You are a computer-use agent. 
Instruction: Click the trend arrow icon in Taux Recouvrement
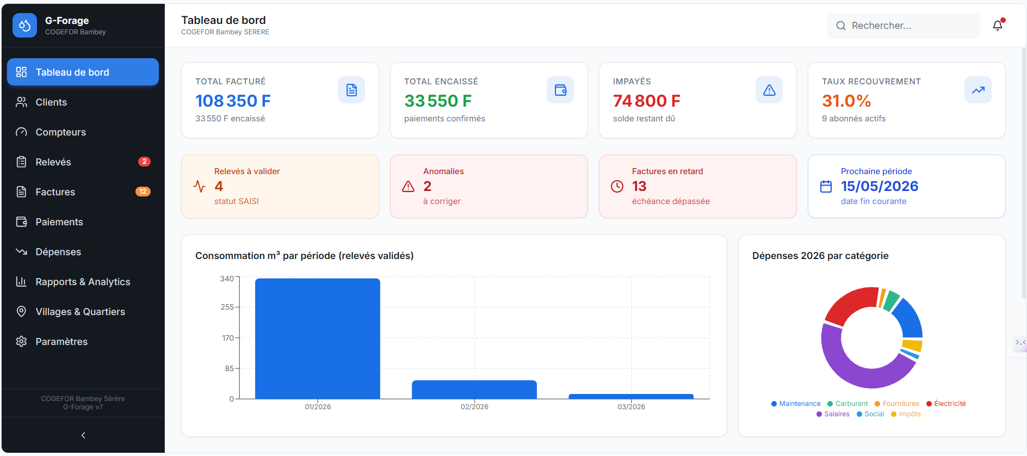(978, 90)
